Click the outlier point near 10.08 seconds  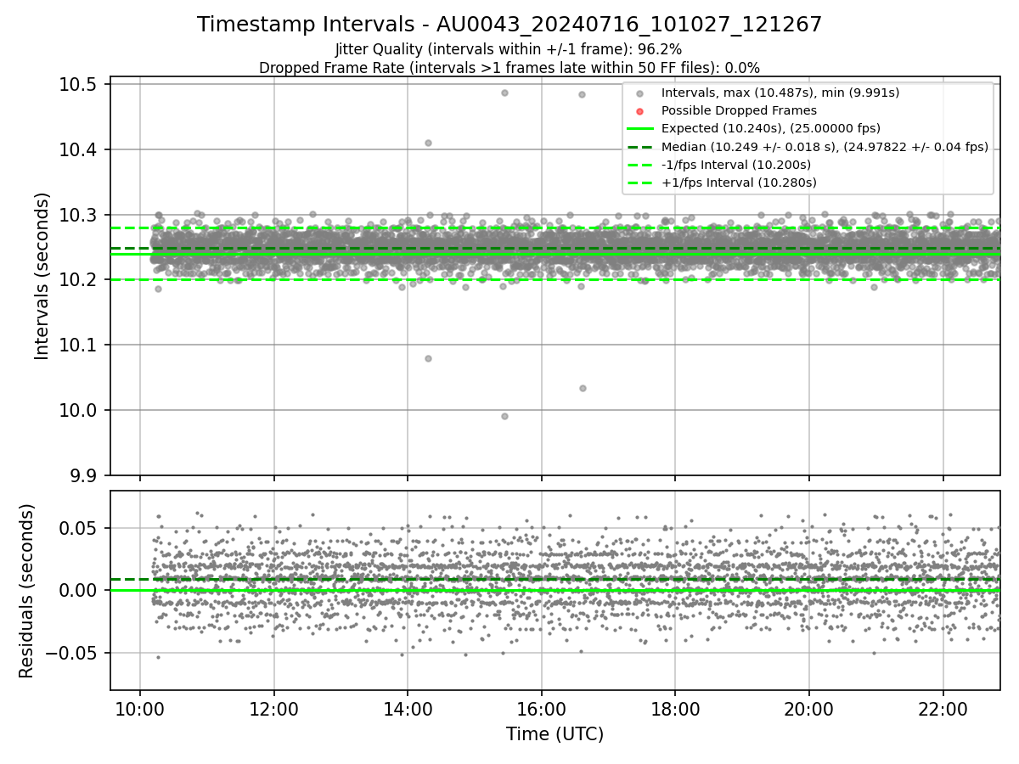428,358
